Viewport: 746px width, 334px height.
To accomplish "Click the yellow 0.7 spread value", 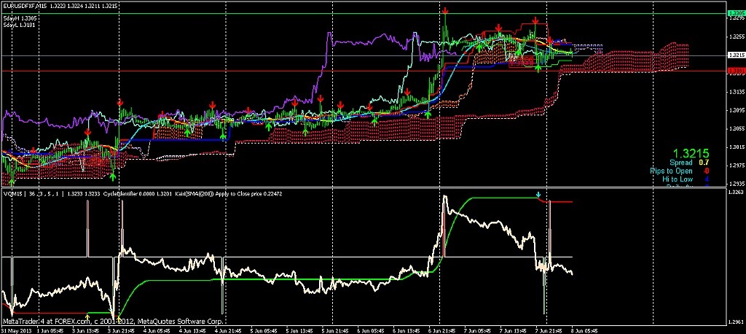I will tap(704, 163).
